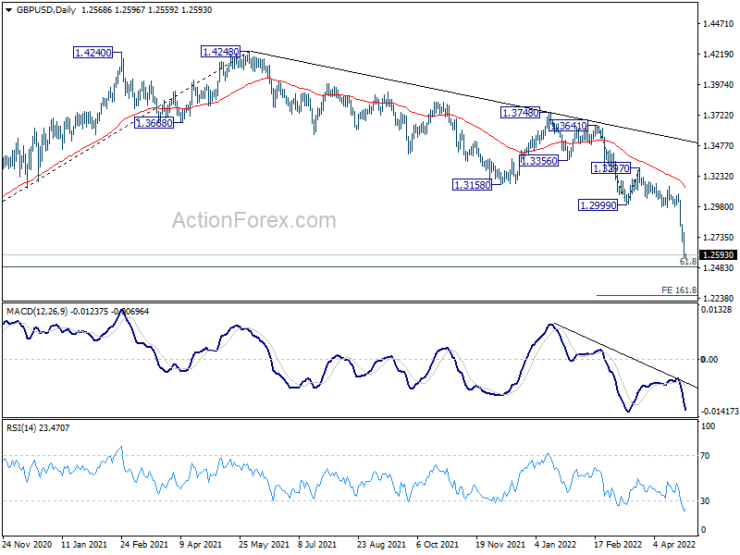
Task: Click the 1.44710 price axis value
Action: [717, 25]
